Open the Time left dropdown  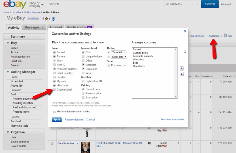tap(118, 52)
